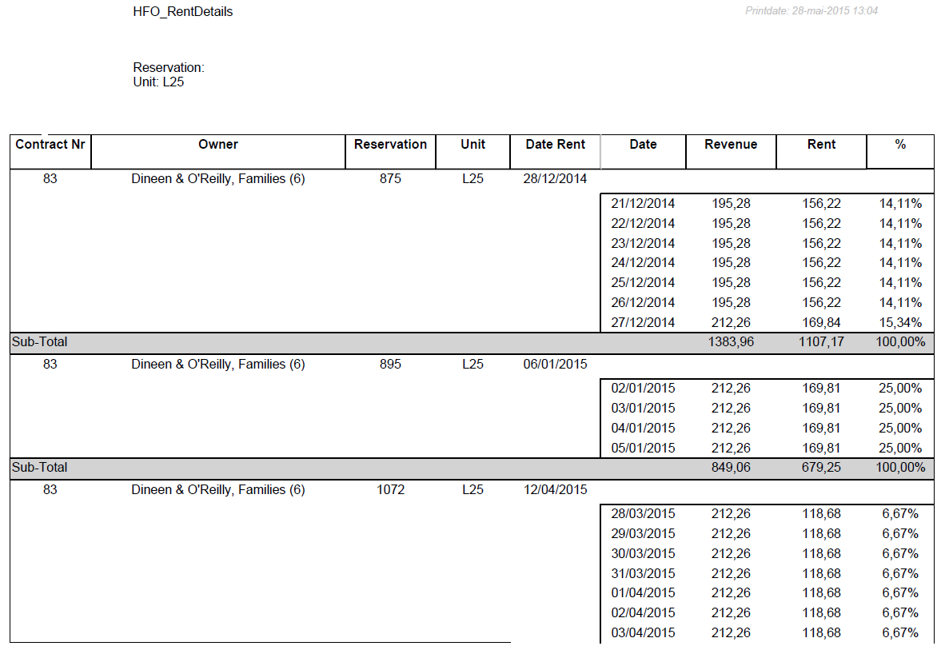Viewport: 945px width, 658px height.
Task: Click the 02/01/2015 date row
Action: click(x=643, y=389)
